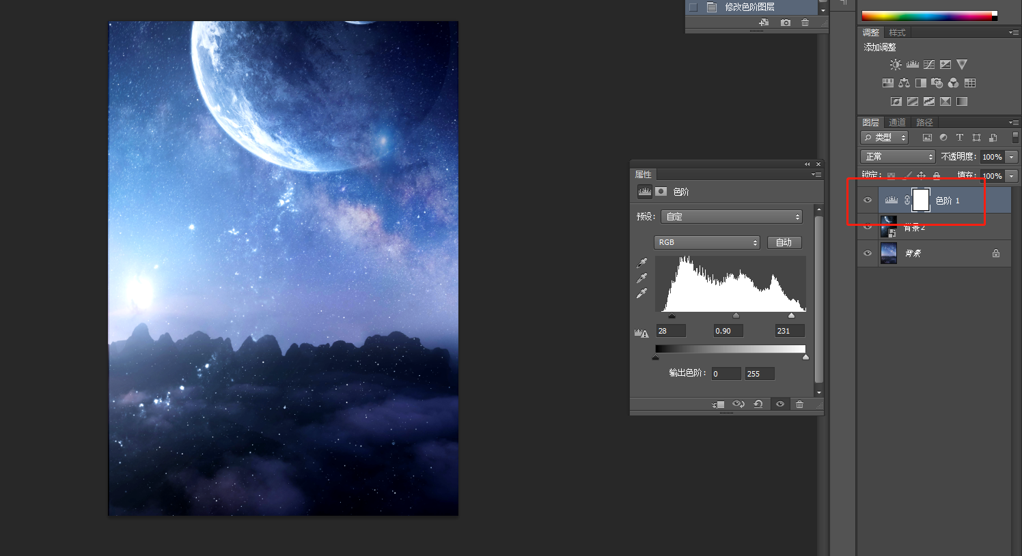Pick the white point eyedropper in Levels

(642, 293)
